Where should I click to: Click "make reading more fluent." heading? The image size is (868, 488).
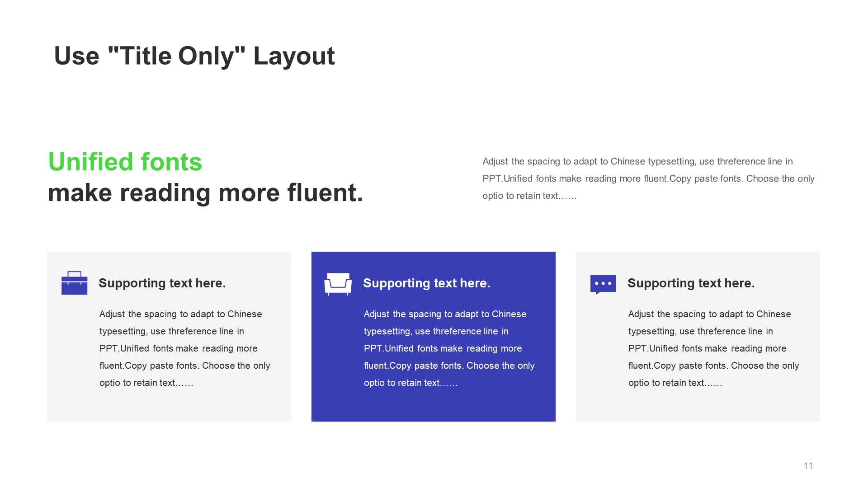coord(206,192)
